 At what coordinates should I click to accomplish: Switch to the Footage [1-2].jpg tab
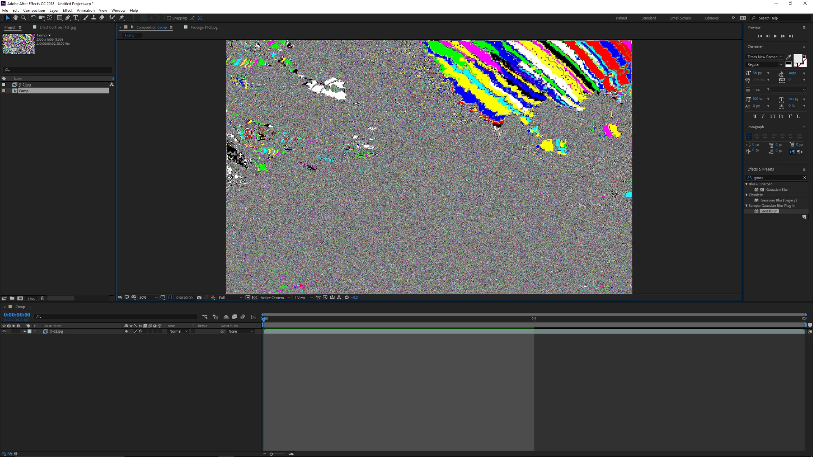pyautogui.click(x=204, y=27)
